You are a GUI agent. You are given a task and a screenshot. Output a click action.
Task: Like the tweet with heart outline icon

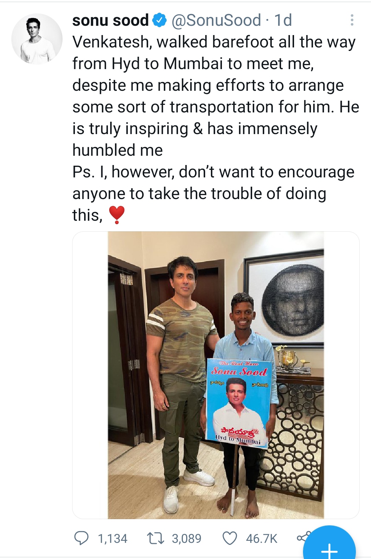[x=230, y=538]
